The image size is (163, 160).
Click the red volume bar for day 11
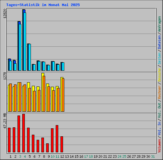57,139
